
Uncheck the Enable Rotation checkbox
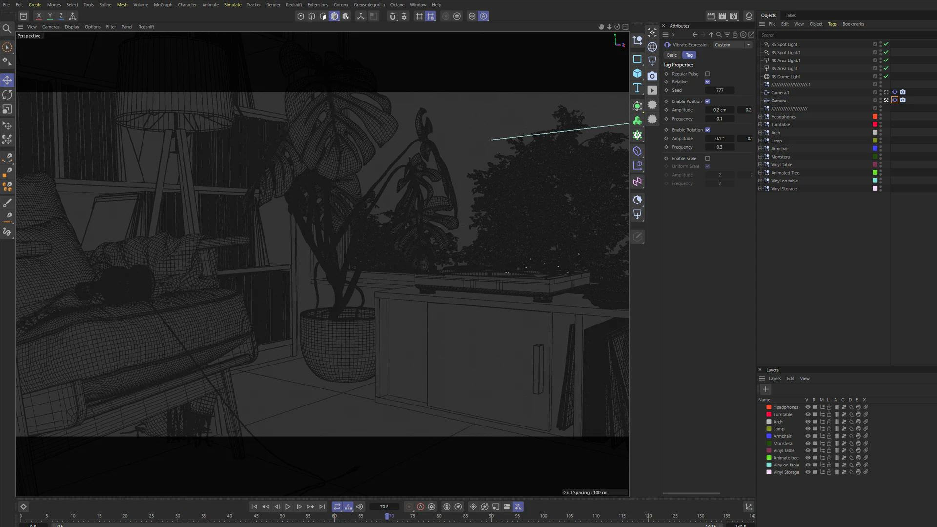click(x=708, y=130)
